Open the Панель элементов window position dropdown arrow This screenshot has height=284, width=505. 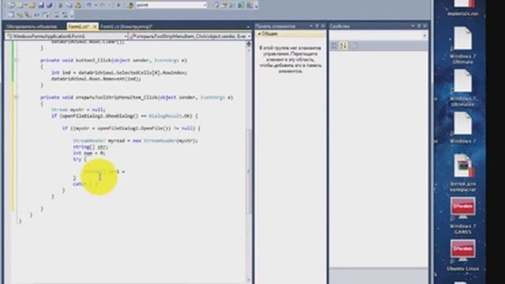311,26
